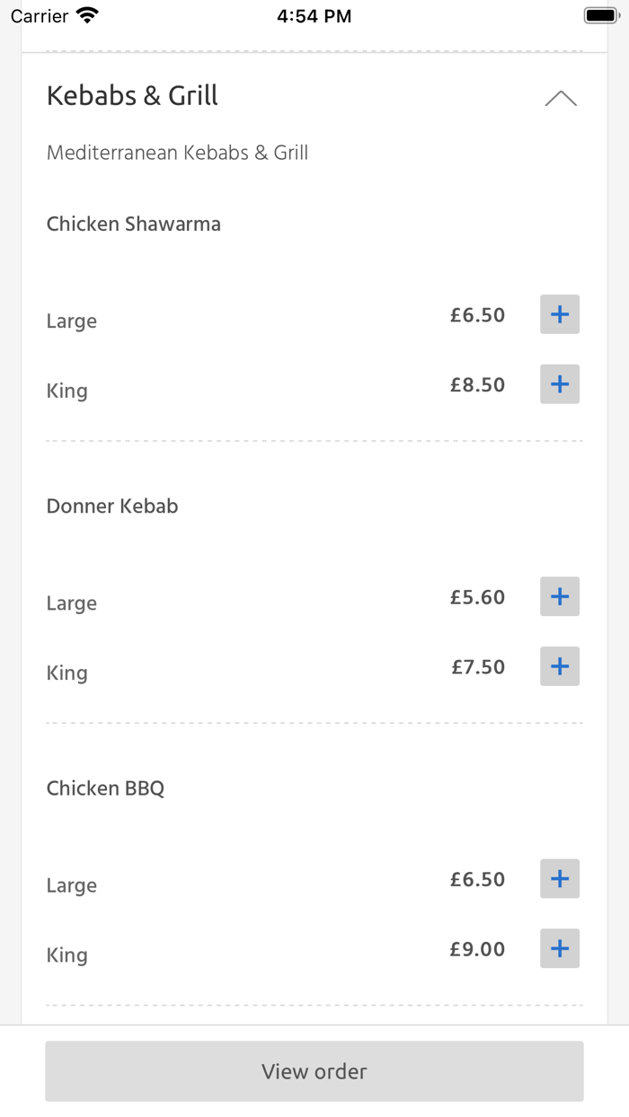Tap the £6.50 Large Chicken Shawarma price

477,315
